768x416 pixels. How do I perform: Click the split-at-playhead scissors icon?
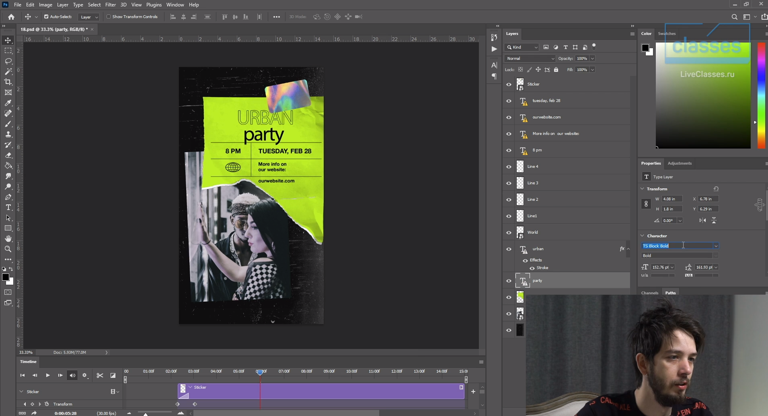click(100, 375)
